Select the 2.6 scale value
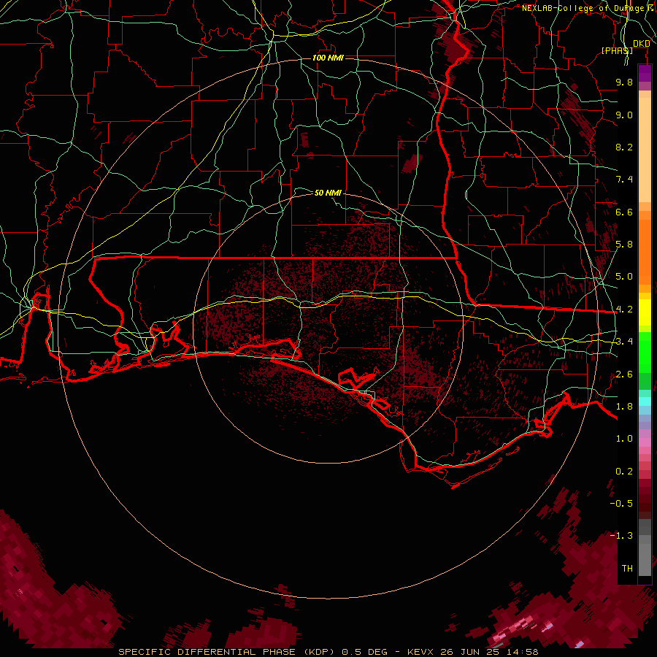The width and height of the screenshot is (657, 657). tap(624, 374)
